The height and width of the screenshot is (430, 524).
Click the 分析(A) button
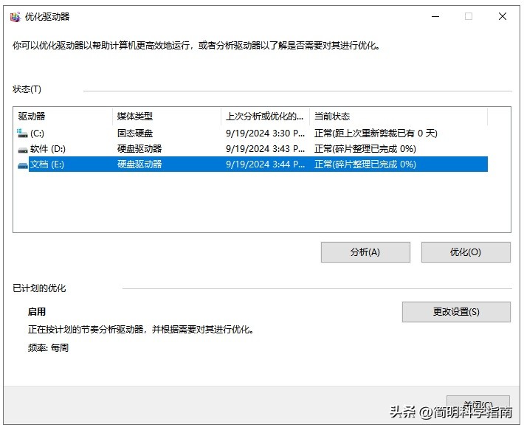coord(365,252)
